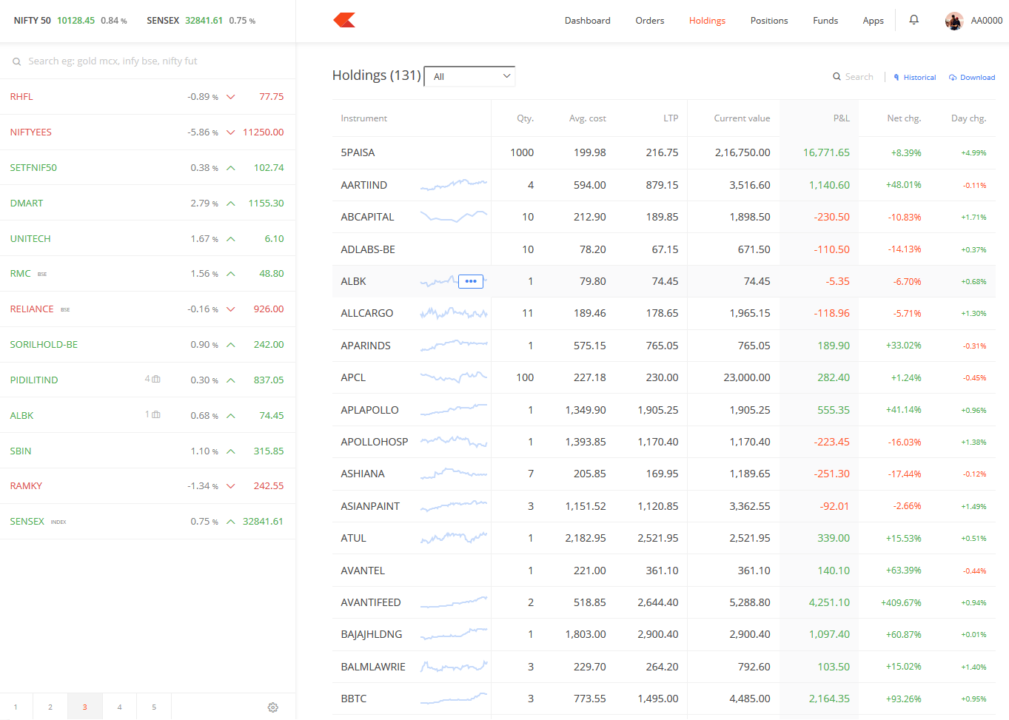Image resolution: width=1009 pixels, height=720 pixels.
Task: Sort holdings by Net chg. column
Action: [x=904, y=118]
